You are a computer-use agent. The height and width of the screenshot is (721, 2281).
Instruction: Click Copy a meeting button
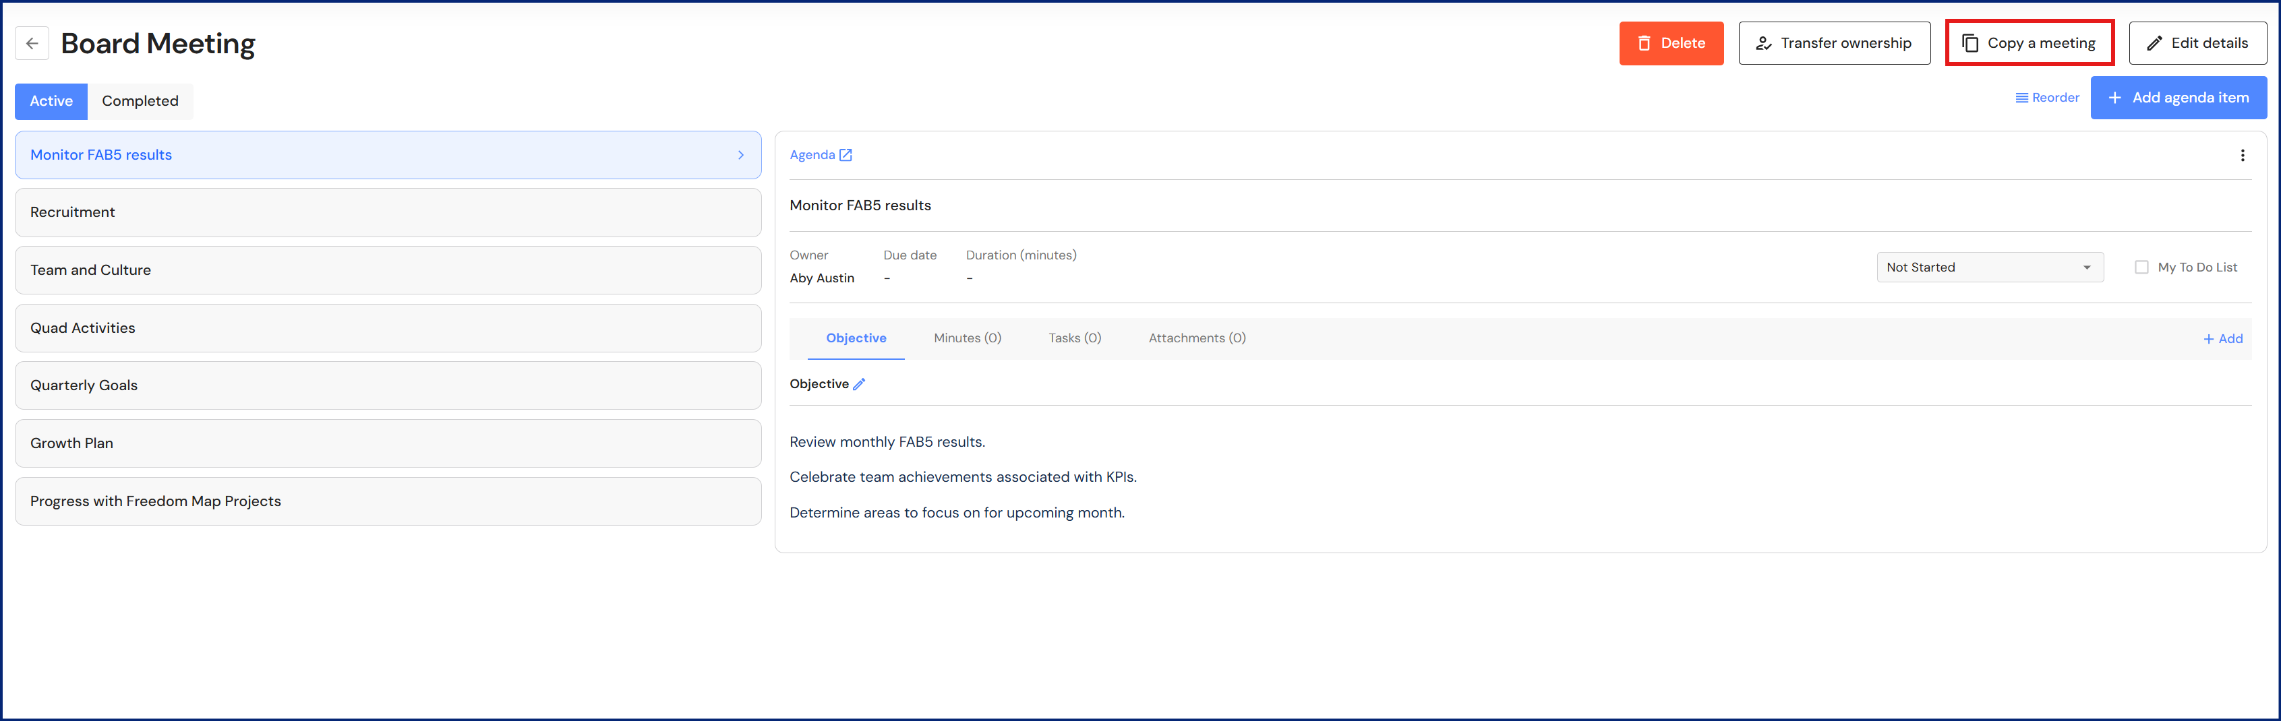pos(2029,43)
